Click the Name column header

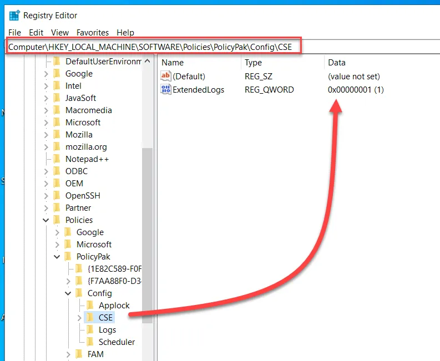(x=173, y=63)
